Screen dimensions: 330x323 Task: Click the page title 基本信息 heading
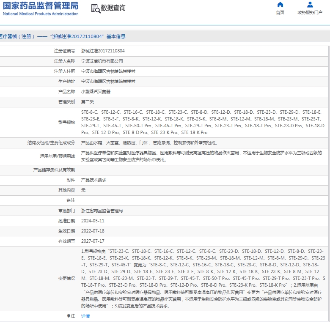coord(116,36)
